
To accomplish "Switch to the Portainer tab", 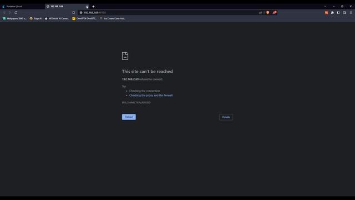I will click(22, 6).
